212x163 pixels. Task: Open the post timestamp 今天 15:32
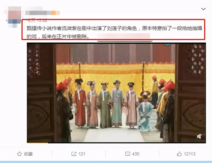pyautogui.click(x=37, y=20)
